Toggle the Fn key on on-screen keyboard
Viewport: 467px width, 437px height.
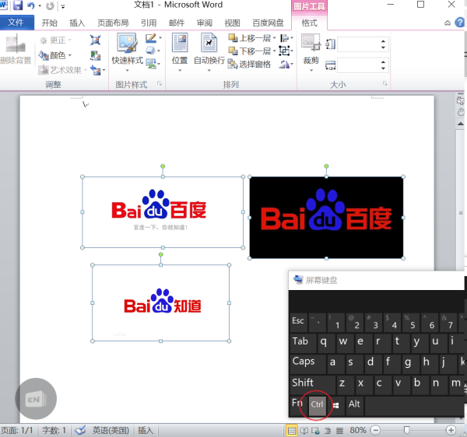point(297,404)
